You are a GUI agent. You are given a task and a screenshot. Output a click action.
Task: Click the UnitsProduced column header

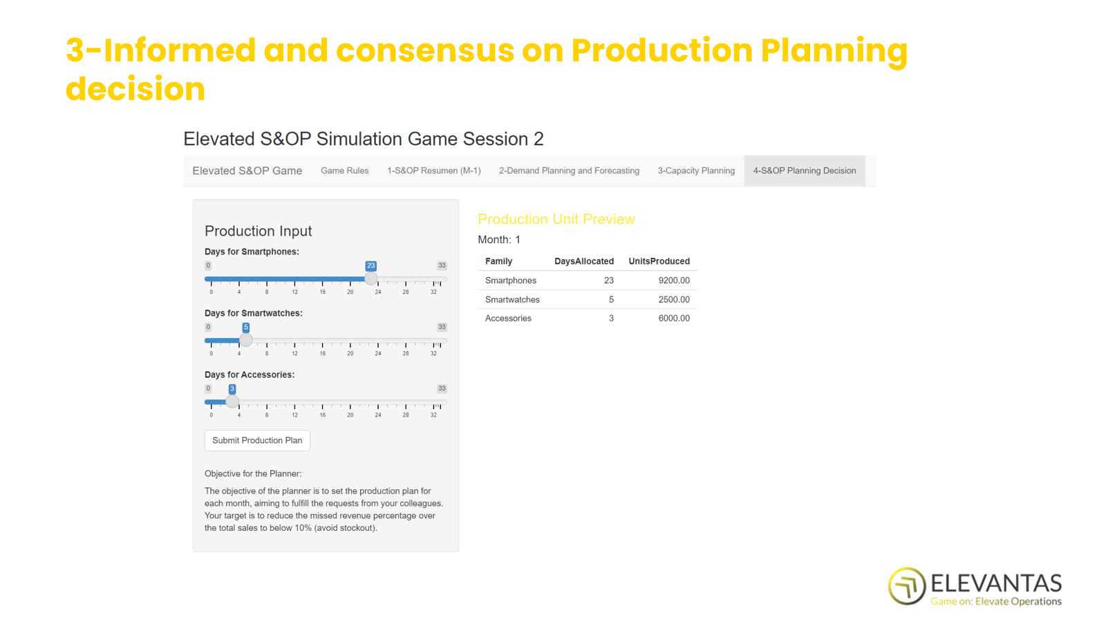(x=658, y=261)
